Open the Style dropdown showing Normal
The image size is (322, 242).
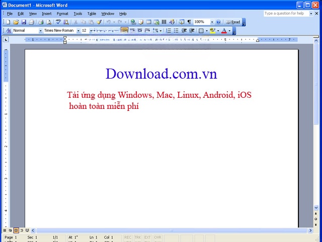40,31
